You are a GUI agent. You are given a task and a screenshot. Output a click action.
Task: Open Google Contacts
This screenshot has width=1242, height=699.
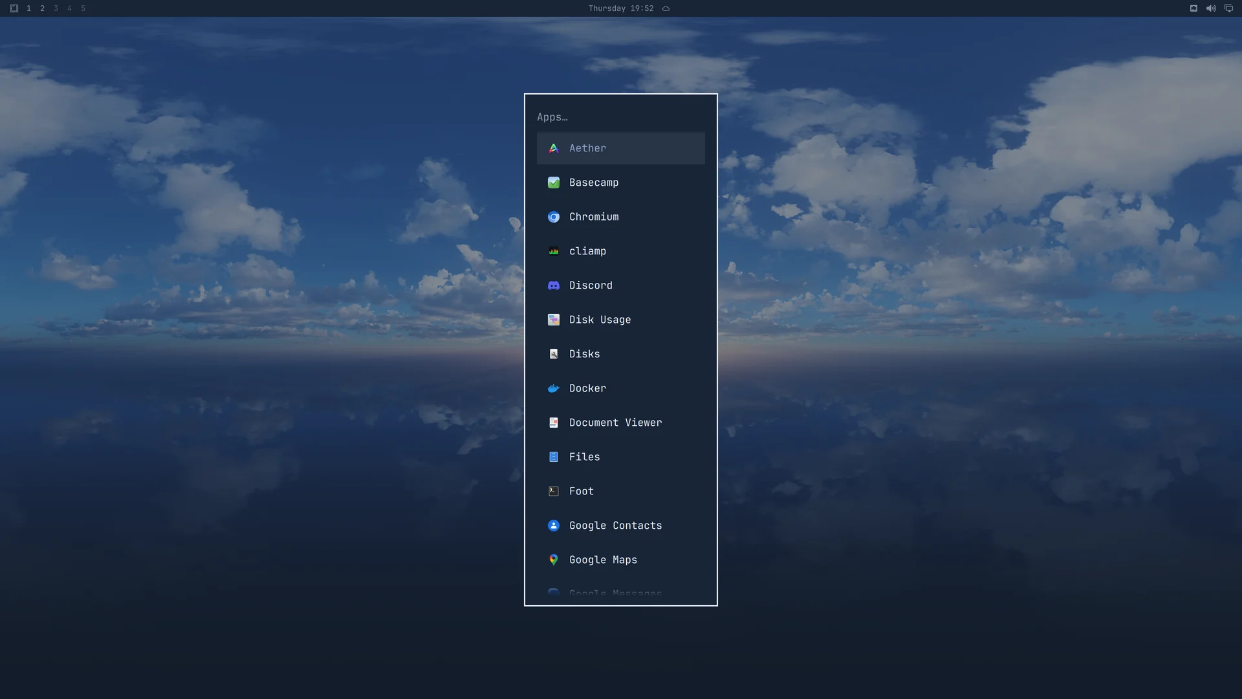click(x=620, y=526)
